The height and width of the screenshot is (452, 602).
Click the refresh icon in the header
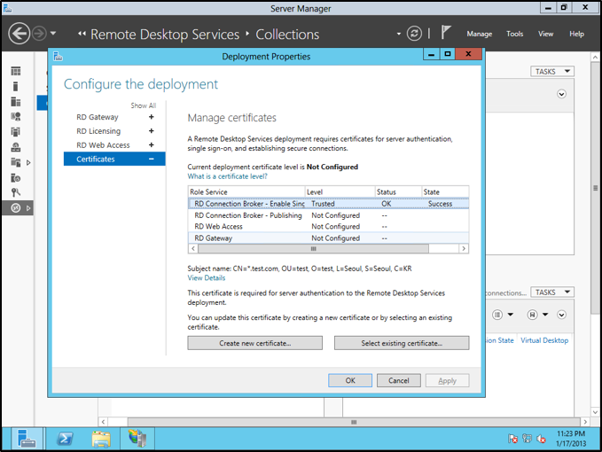click(x=414, y=34)
